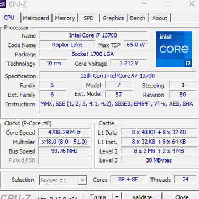This screenshot has width=199, height=199.
Task: Click the CPU-Z app icon in title bar
Action: click(x=3, y=4)
